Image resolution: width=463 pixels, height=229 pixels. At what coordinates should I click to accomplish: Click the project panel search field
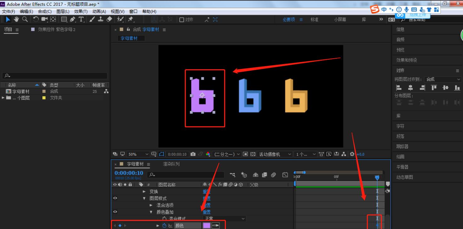[x=55, y=76]
